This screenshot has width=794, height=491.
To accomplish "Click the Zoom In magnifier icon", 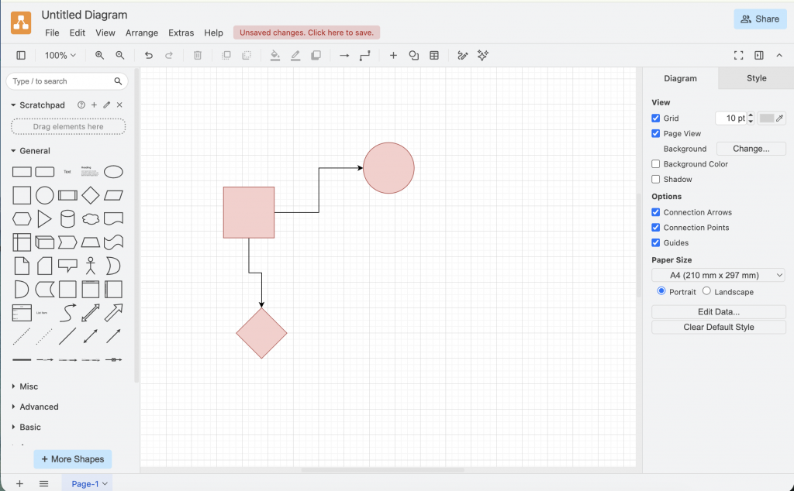I will 98,55.
